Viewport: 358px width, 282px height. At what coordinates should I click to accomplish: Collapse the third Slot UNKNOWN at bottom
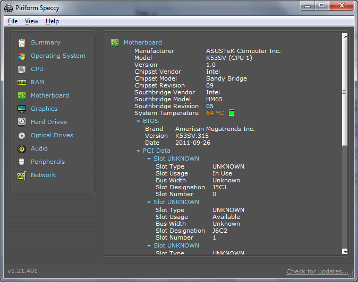(x=149, y=246)
